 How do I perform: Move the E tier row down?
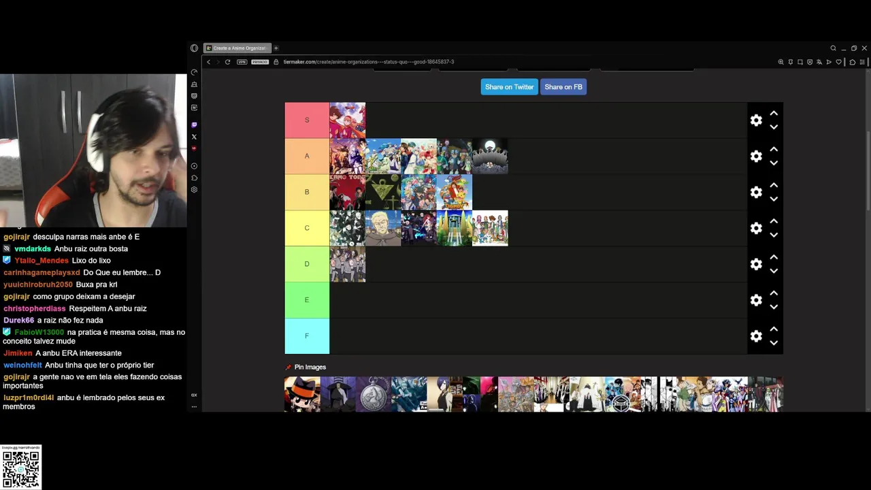pyautogui.click(x=774, y=307)
